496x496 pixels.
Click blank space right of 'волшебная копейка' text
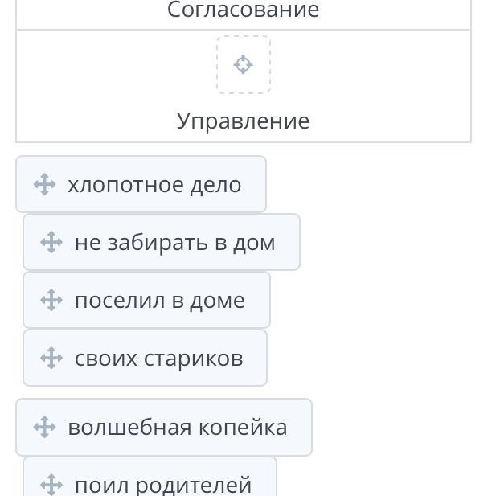coord(300,427)
